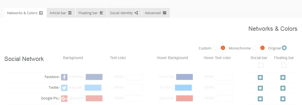The image size is (302, 105).
Task: Click the Facebook network icon
Action: click(x=64, y=77)
